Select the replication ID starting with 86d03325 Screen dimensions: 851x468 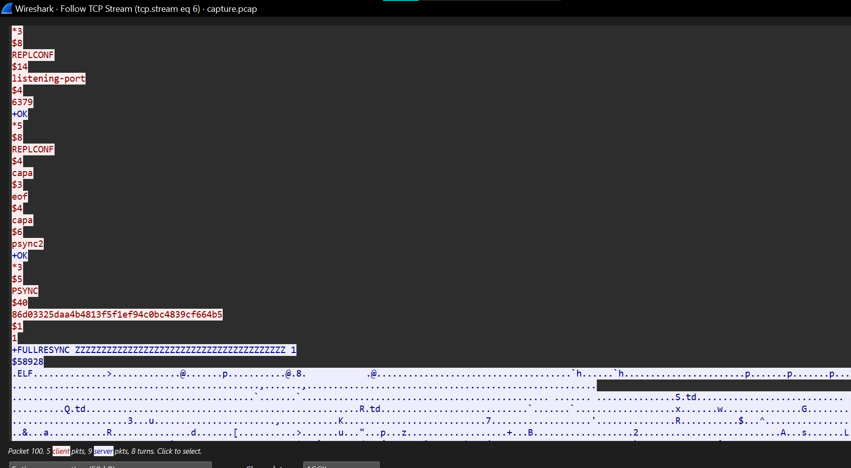(x=117, y=315)
